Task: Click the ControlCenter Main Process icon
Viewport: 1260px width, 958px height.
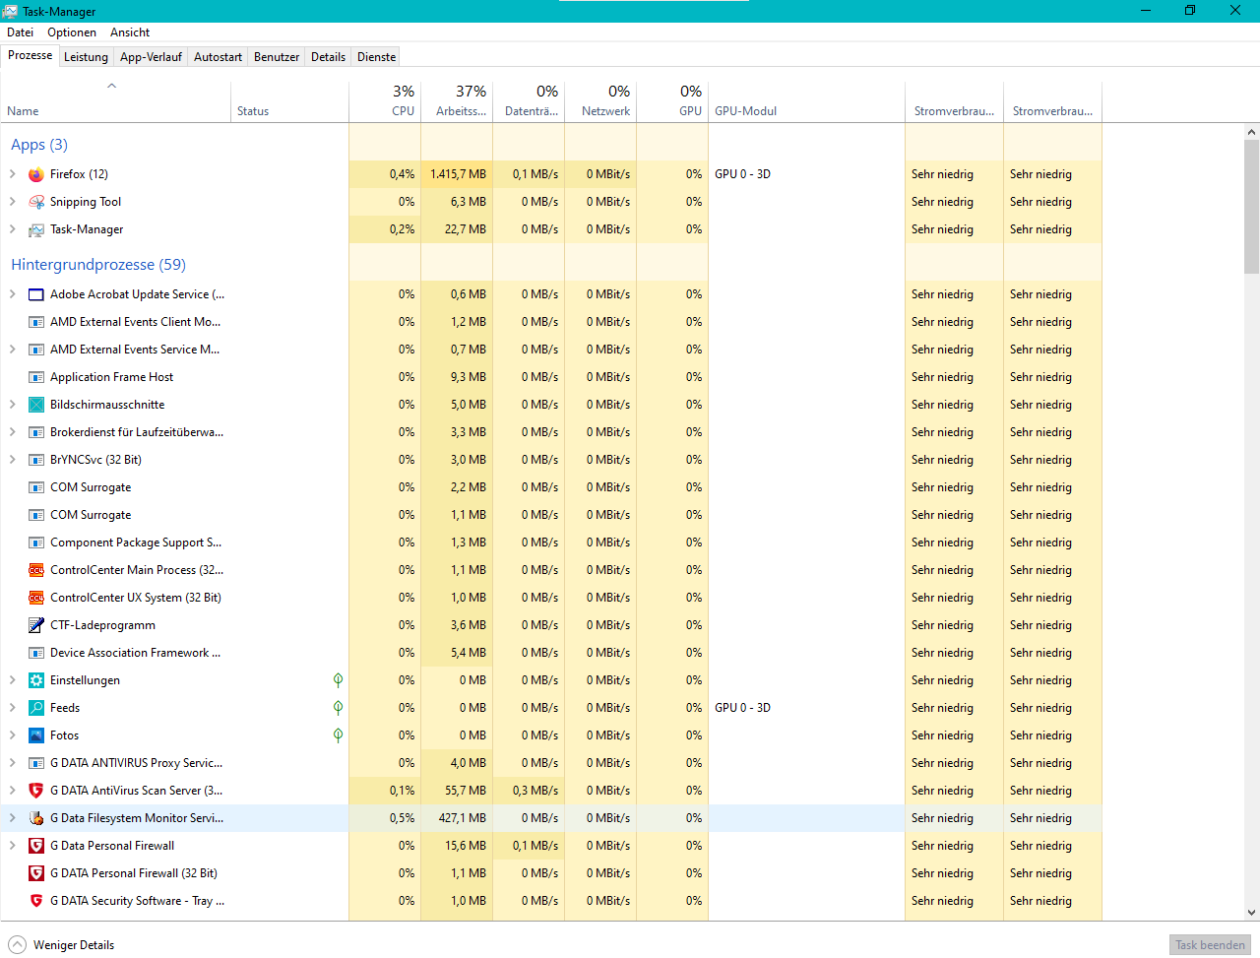Action: (36, 570)
